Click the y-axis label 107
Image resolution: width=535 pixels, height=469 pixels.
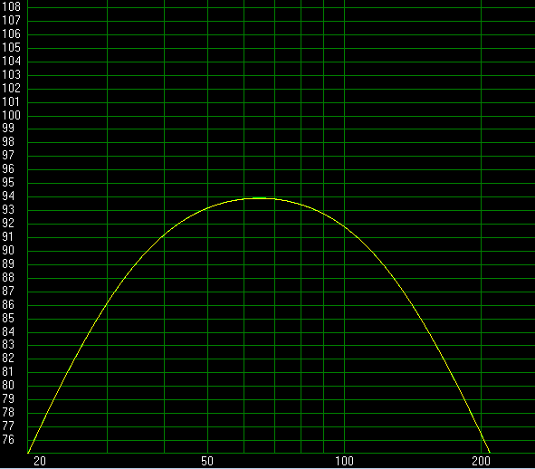point(11,21)
